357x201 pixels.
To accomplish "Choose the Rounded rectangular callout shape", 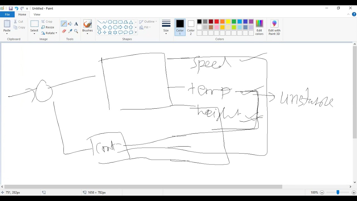I will (x=120, y=33).
